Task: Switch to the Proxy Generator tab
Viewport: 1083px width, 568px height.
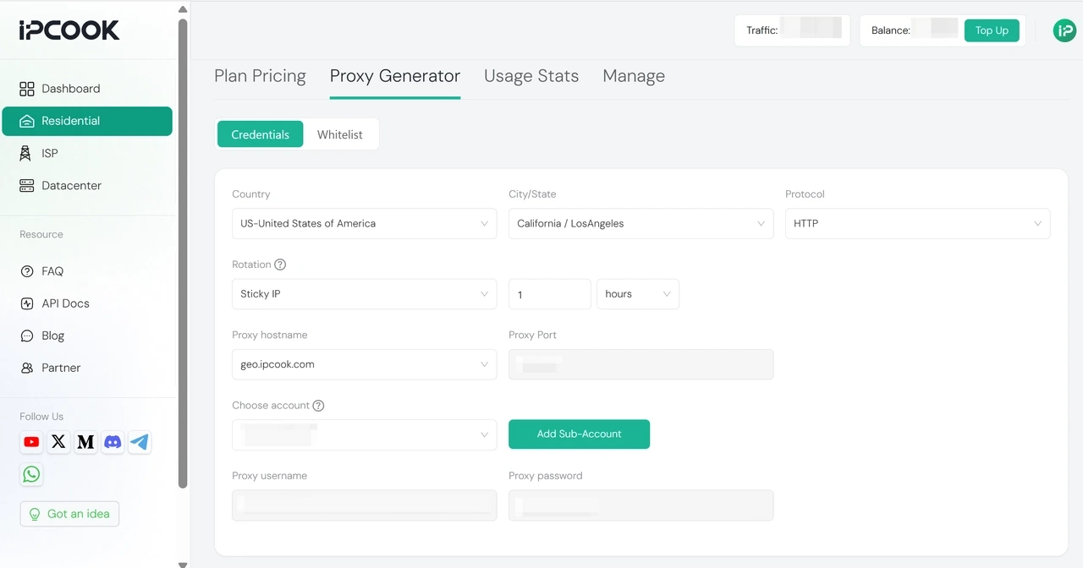Action: 395,76
